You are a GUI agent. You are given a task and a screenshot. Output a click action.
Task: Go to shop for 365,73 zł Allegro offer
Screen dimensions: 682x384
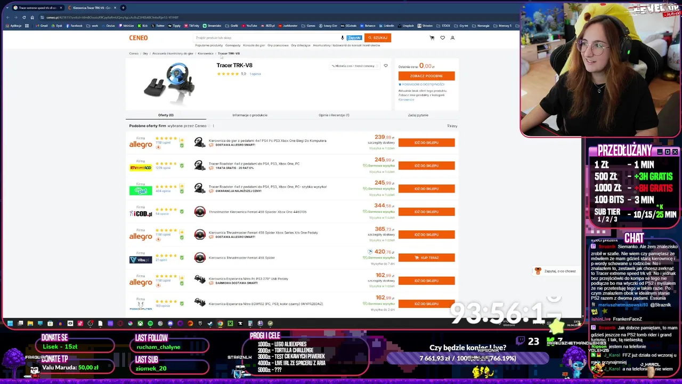[x=426, y=235]
